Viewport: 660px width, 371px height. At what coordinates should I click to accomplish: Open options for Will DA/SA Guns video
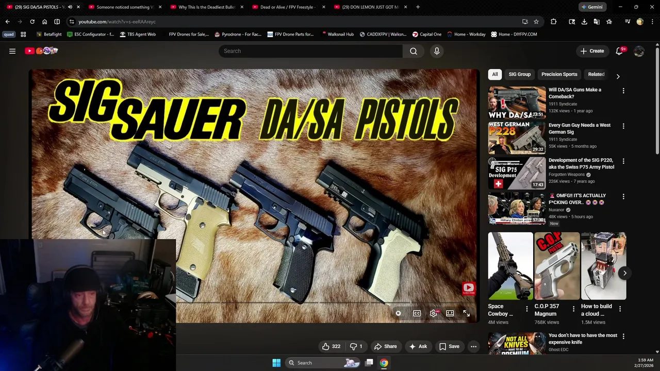[x=623, y=91]
